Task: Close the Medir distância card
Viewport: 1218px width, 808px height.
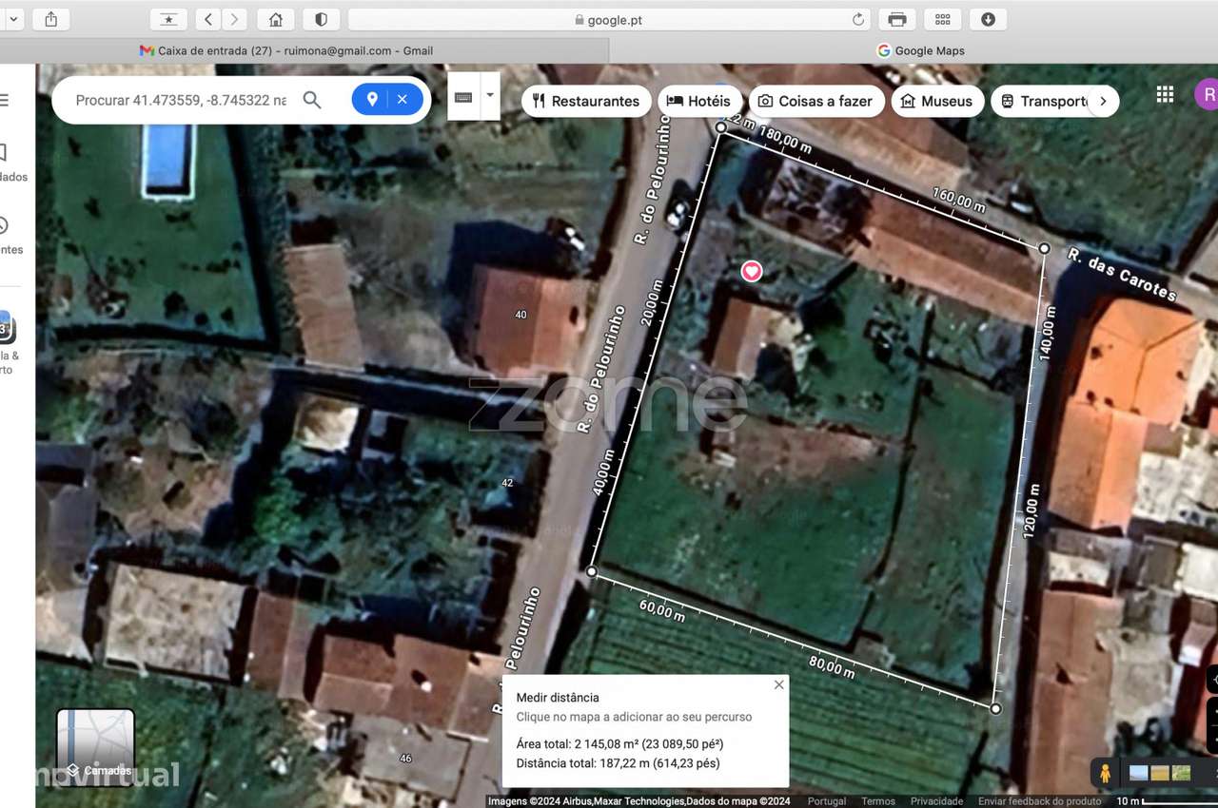Action: tap(778, 684)
